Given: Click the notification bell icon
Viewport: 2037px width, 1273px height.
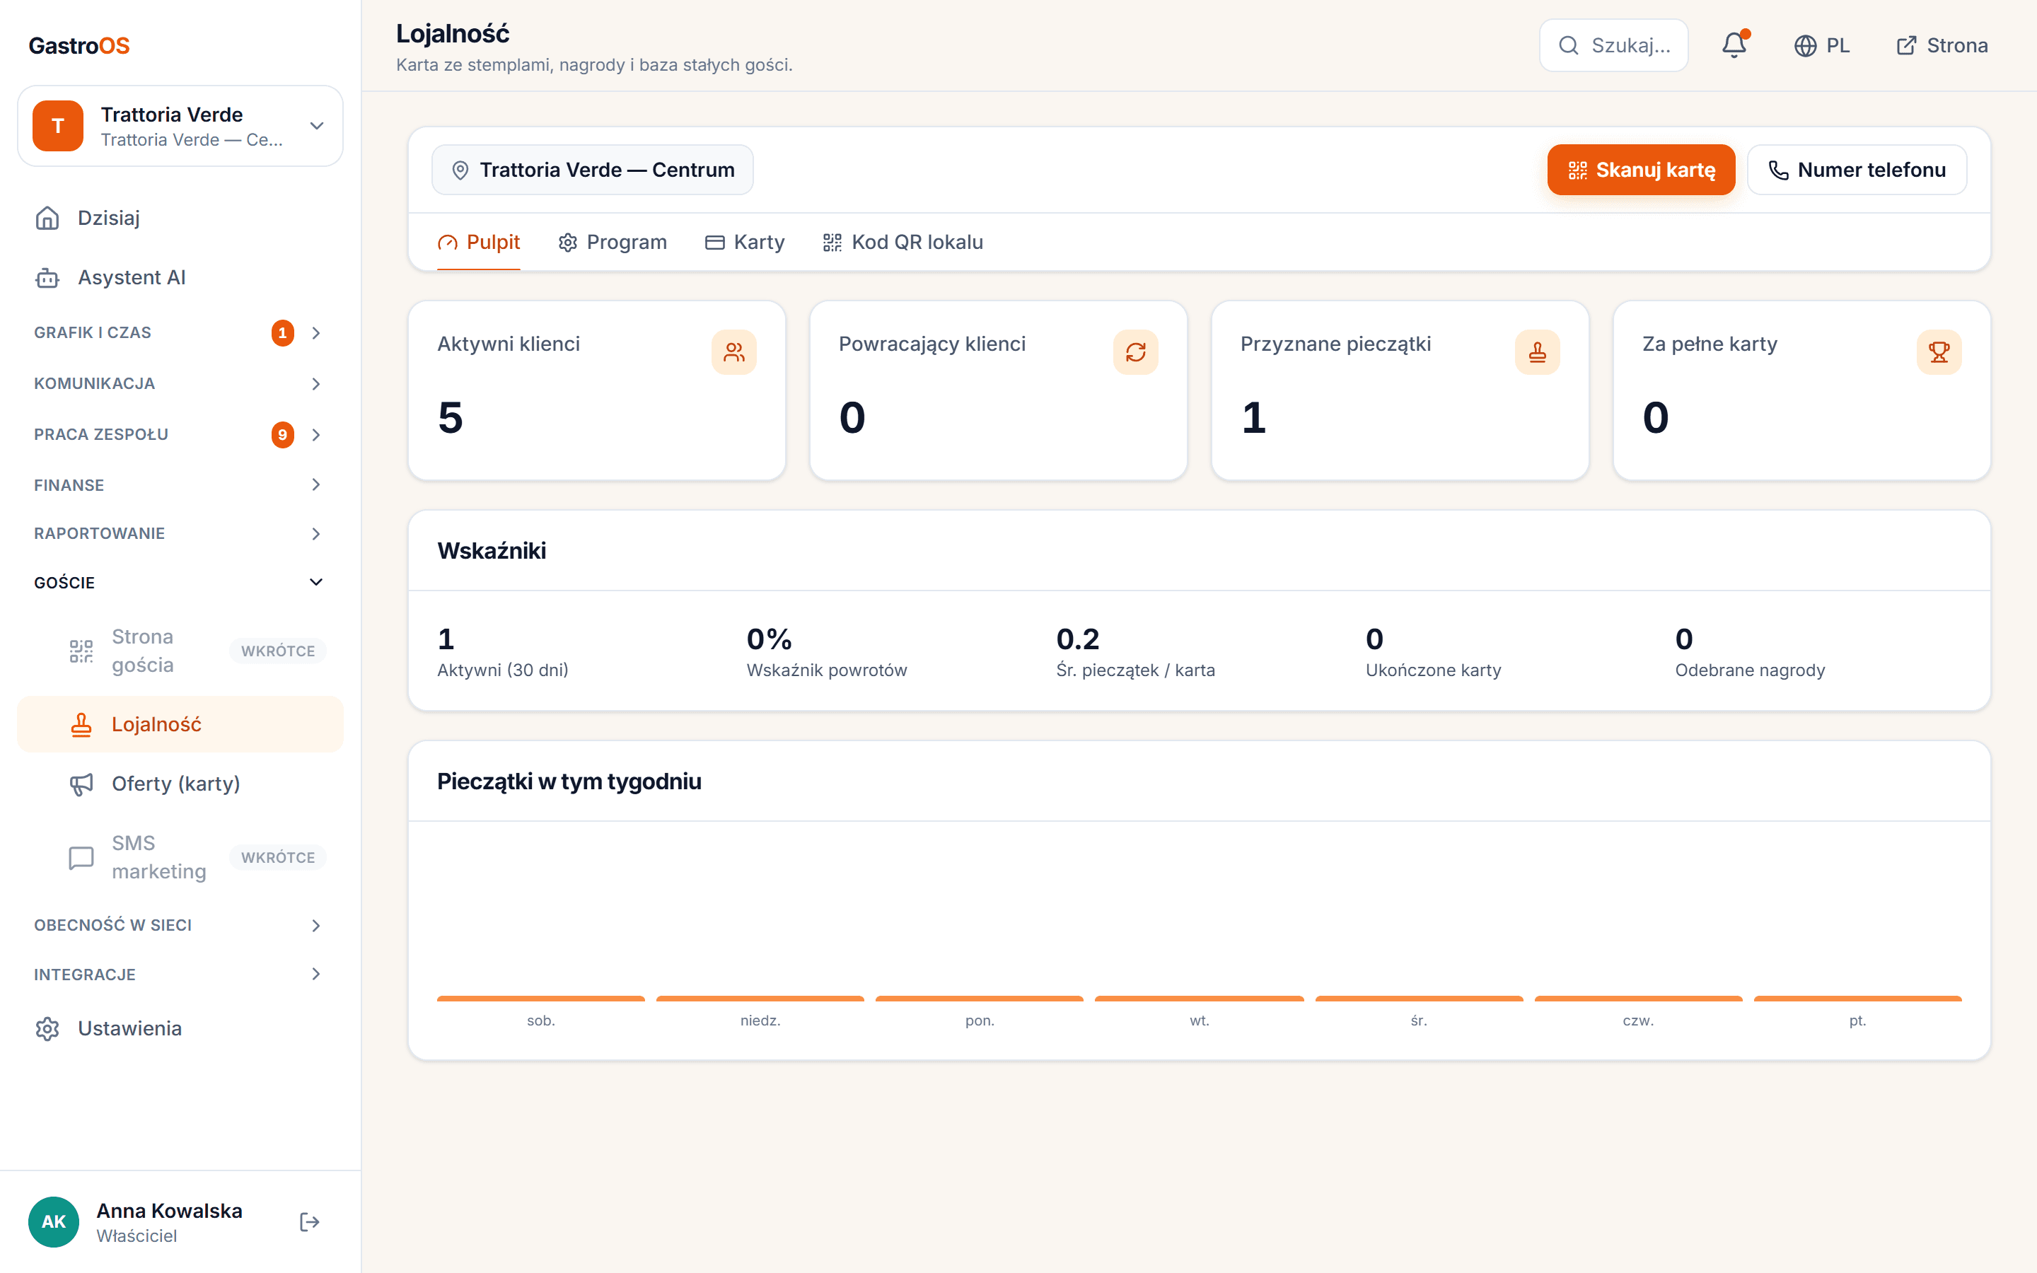Looking at the screenshot, I should coord(1734,45).
